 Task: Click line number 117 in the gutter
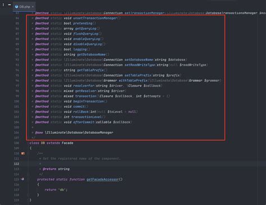coord(16,190)
